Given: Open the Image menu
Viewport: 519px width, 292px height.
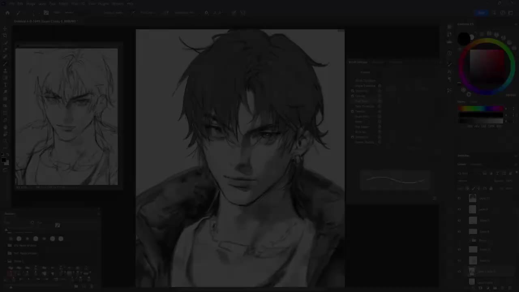Looking at the screenshot, I should [x=31, y=4].
